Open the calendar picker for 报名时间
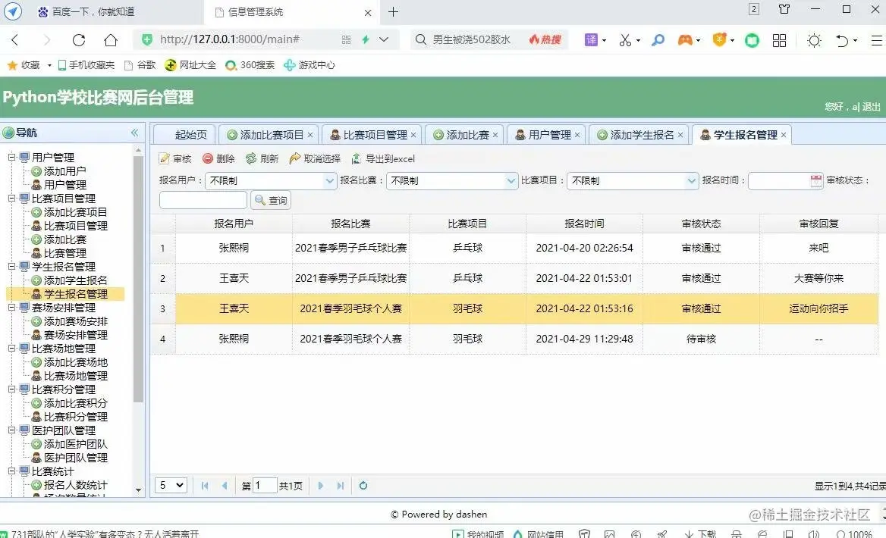The width and height of the screenshot is (886, 538). [816, 180]
